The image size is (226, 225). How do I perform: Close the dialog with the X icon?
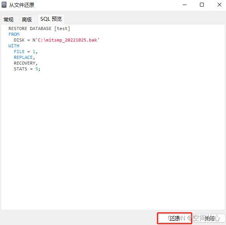coord(219,5)
